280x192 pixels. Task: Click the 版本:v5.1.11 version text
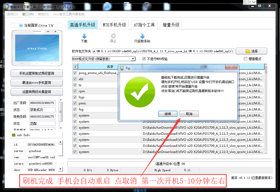(x=252, y=178)
